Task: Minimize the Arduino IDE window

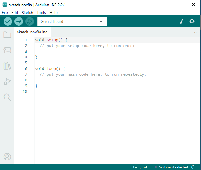Action: 166,5
